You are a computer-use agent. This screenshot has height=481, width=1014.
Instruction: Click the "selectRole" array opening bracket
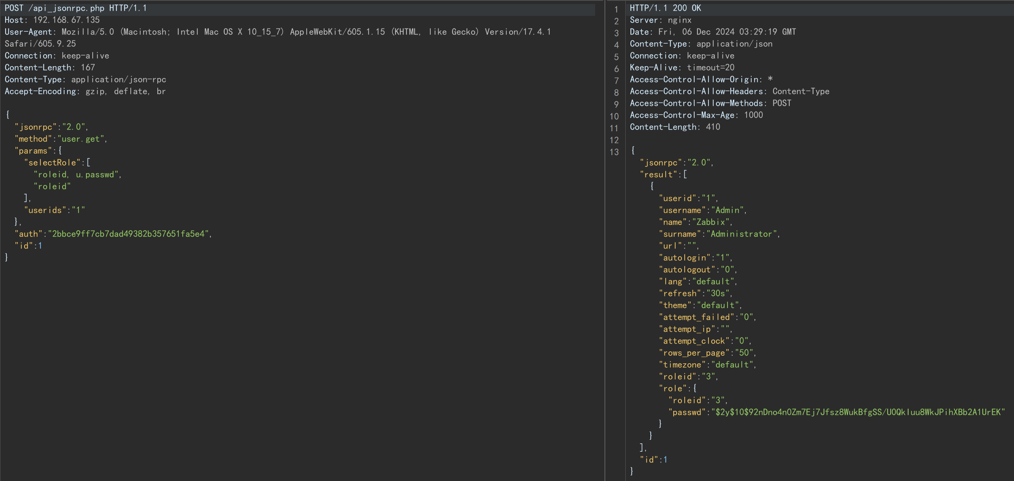coord(88,162)
